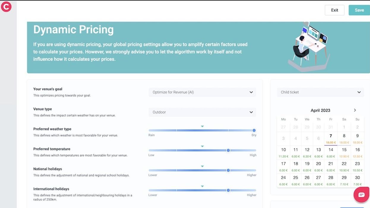Open the Child ticket dropdown

pos(320,92)
